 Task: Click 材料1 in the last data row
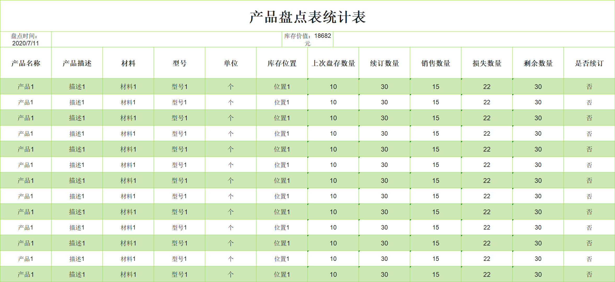pyautogui.click(x=128, y=274)
